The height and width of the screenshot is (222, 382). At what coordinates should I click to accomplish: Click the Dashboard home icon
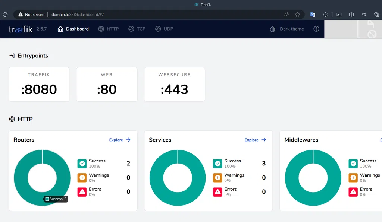(60, 29)
